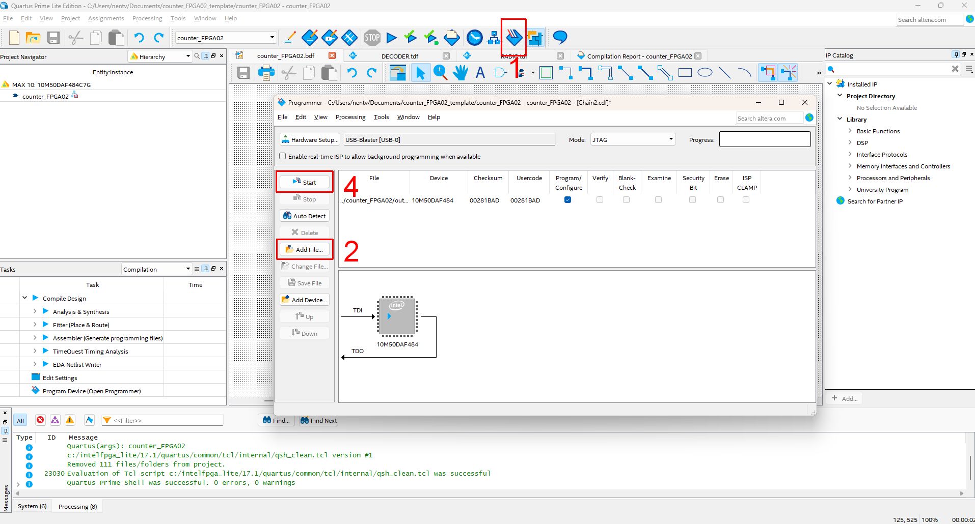Check the Security Bit checkbox
The height and width of the screenshot is (524, 975).
[x=692, y=200]
